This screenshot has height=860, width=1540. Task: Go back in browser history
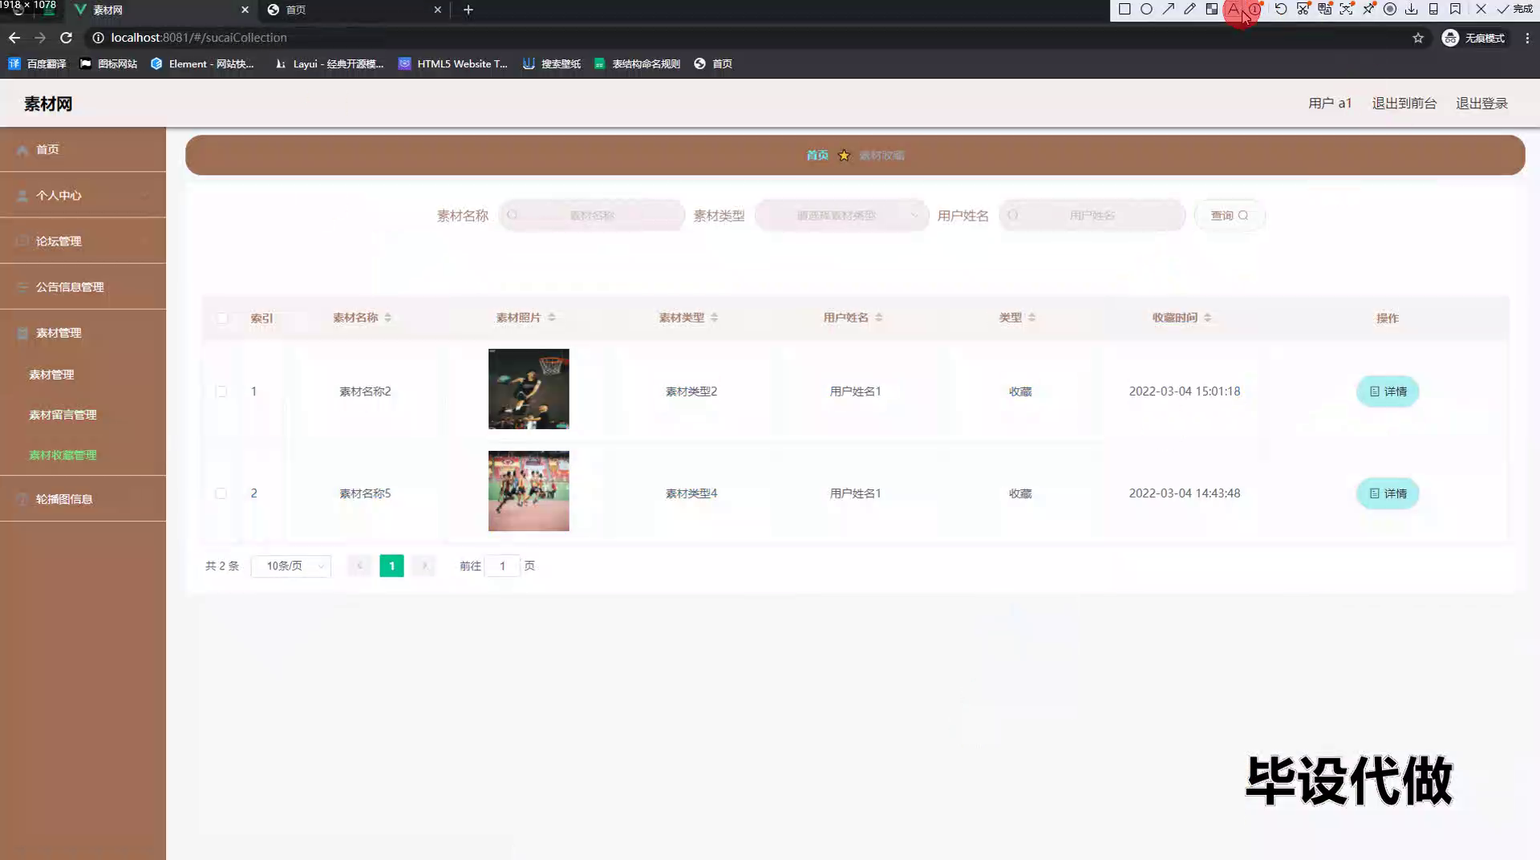(x=14, y=38)
